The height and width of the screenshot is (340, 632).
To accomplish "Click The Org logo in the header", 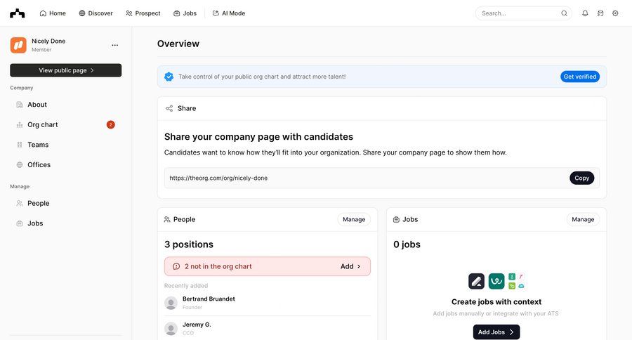I will coord(18,13).
